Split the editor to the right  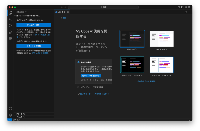(186, 12)
